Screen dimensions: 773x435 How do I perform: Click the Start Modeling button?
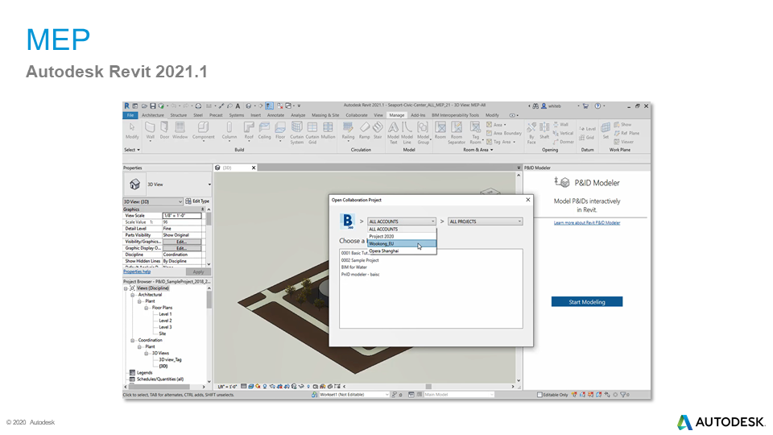coord(587,302)
